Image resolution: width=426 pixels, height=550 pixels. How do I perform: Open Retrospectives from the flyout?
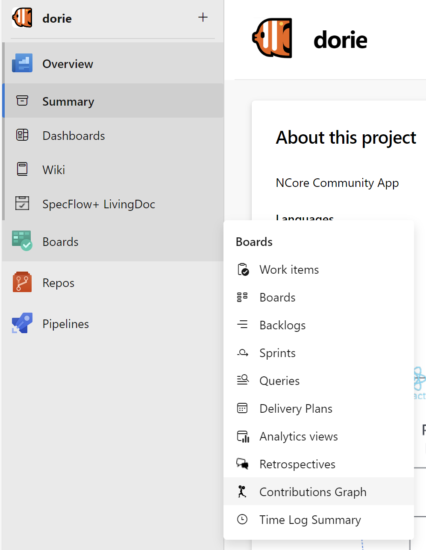319,464
